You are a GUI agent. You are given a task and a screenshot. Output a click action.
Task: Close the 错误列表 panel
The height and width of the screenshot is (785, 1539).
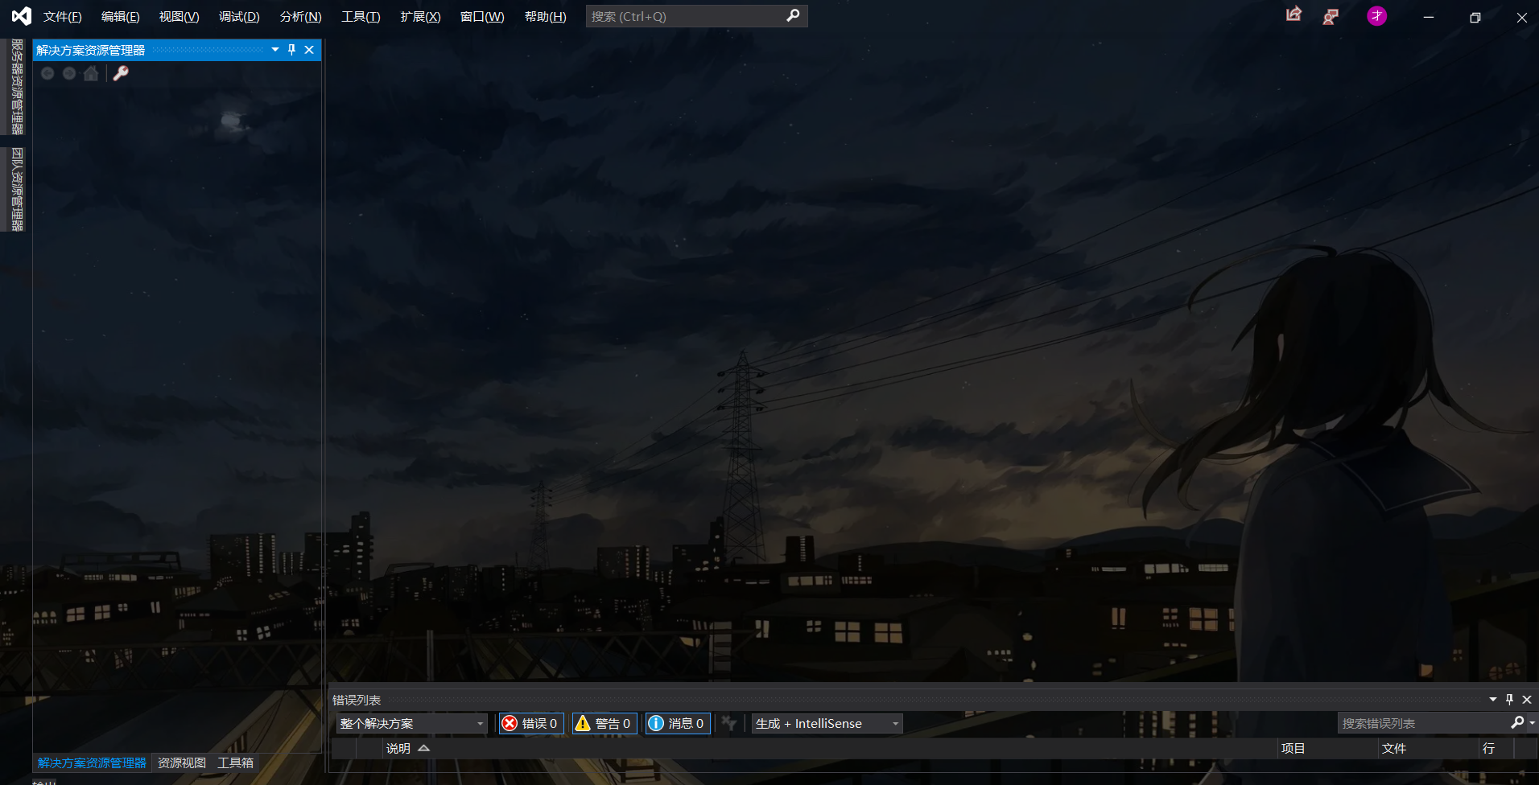click(1527, 700)
